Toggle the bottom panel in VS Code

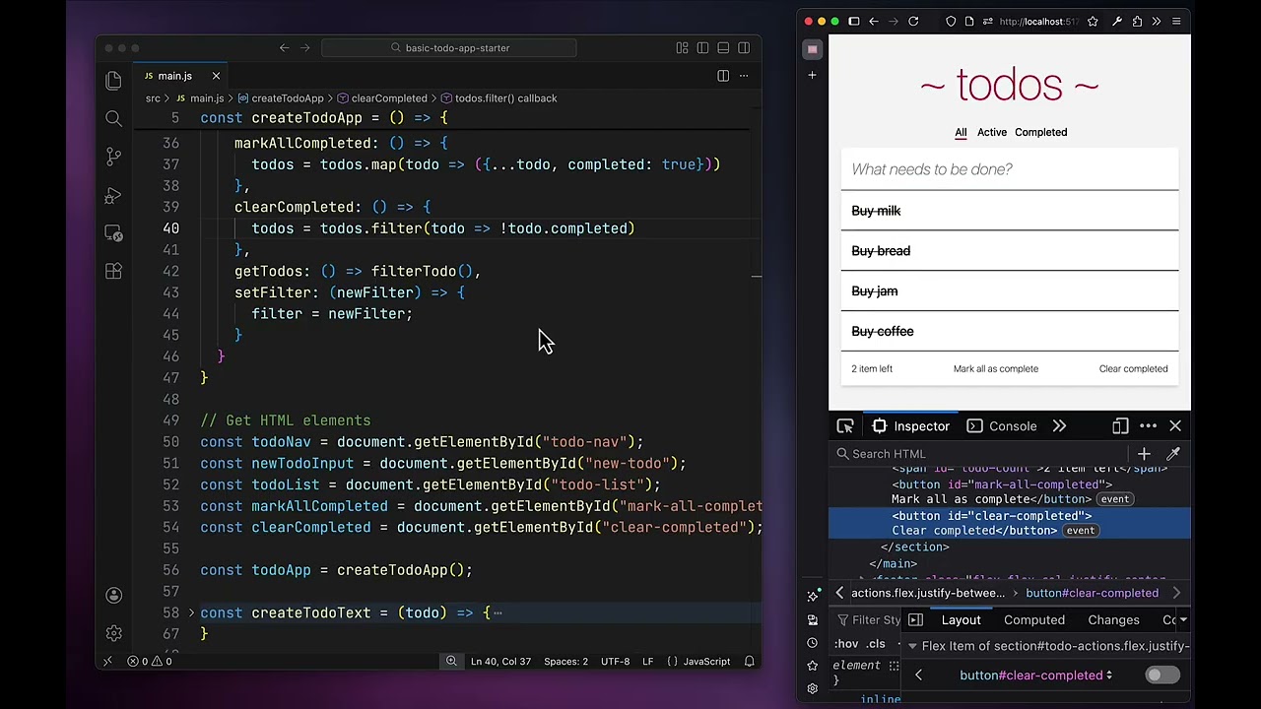[723, 47]
